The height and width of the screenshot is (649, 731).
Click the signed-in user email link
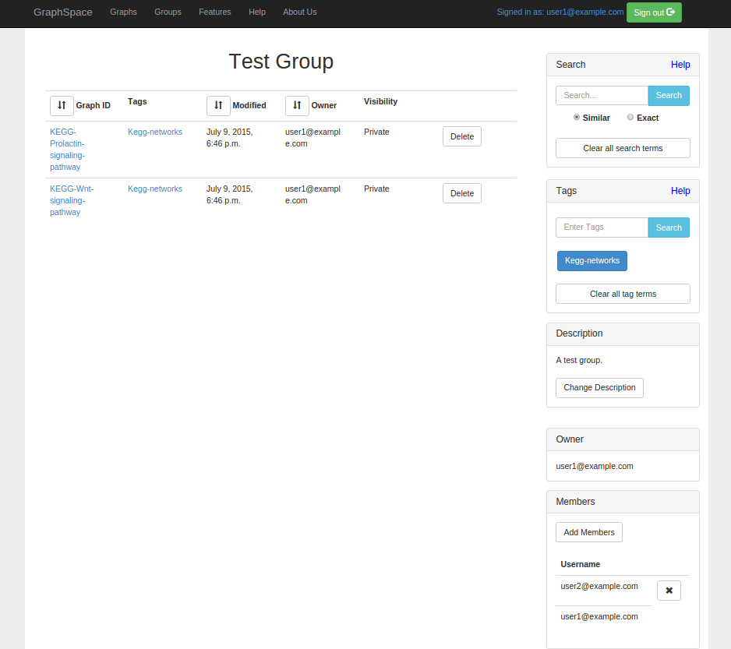[560, 12]
